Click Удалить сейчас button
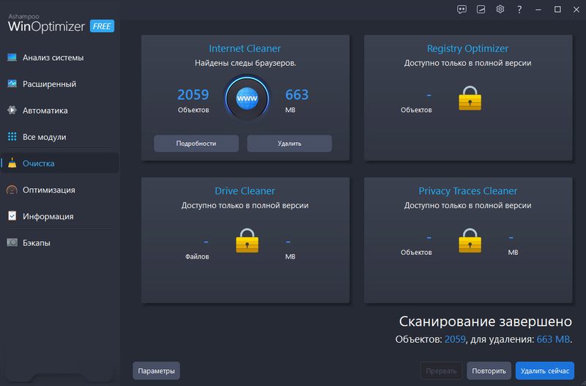The image size is (586, 386). 544,371
